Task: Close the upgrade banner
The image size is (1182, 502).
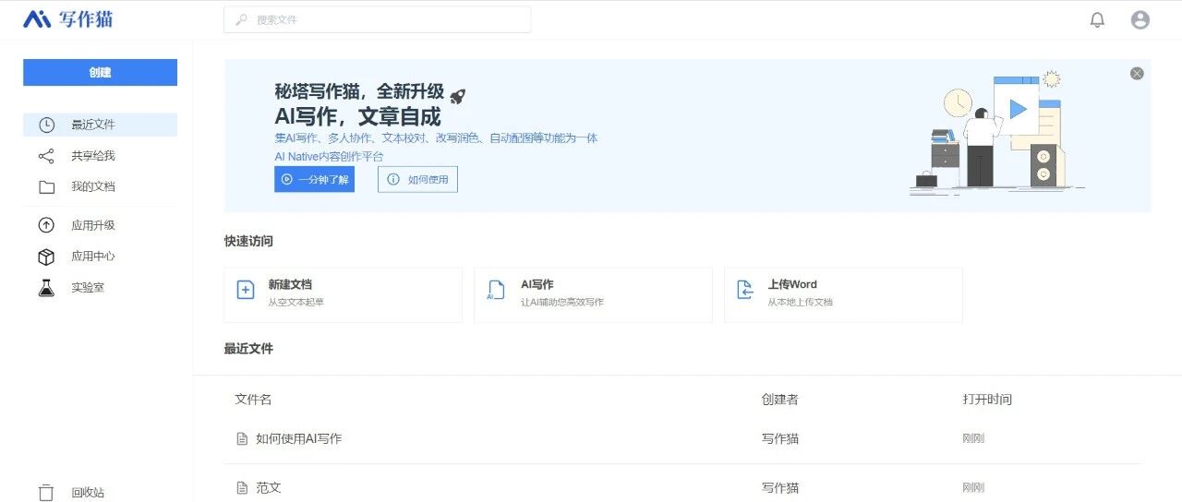Action: [1137, 73]
